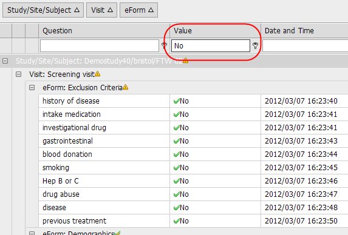This screenshot has height=235, width=348.
Task: Click green checkmark in smoking row
Action: (177, 168)
